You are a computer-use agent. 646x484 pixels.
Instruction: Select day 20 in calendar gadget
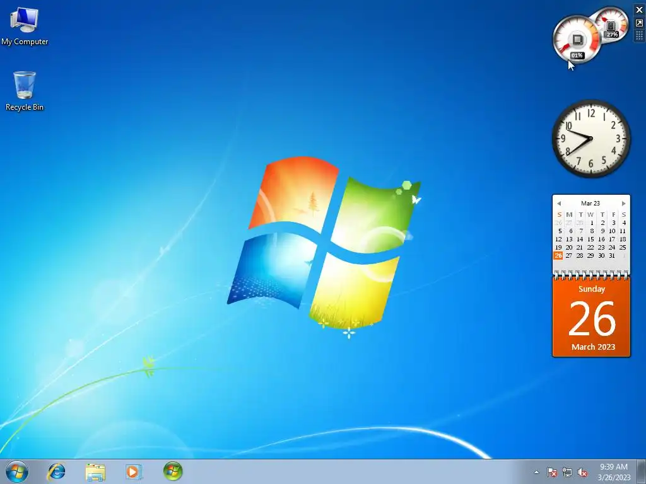pos(569,247)
